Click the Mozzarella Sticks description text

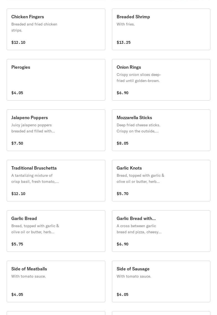click(138, 128)
